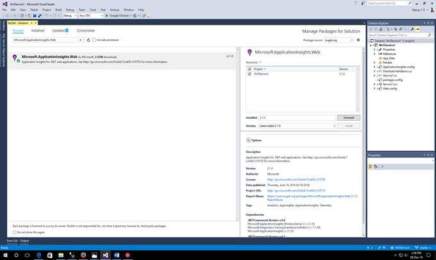The image size is (436, 260).
Task: Open the Error List tab at bottom
Action: 12,241
